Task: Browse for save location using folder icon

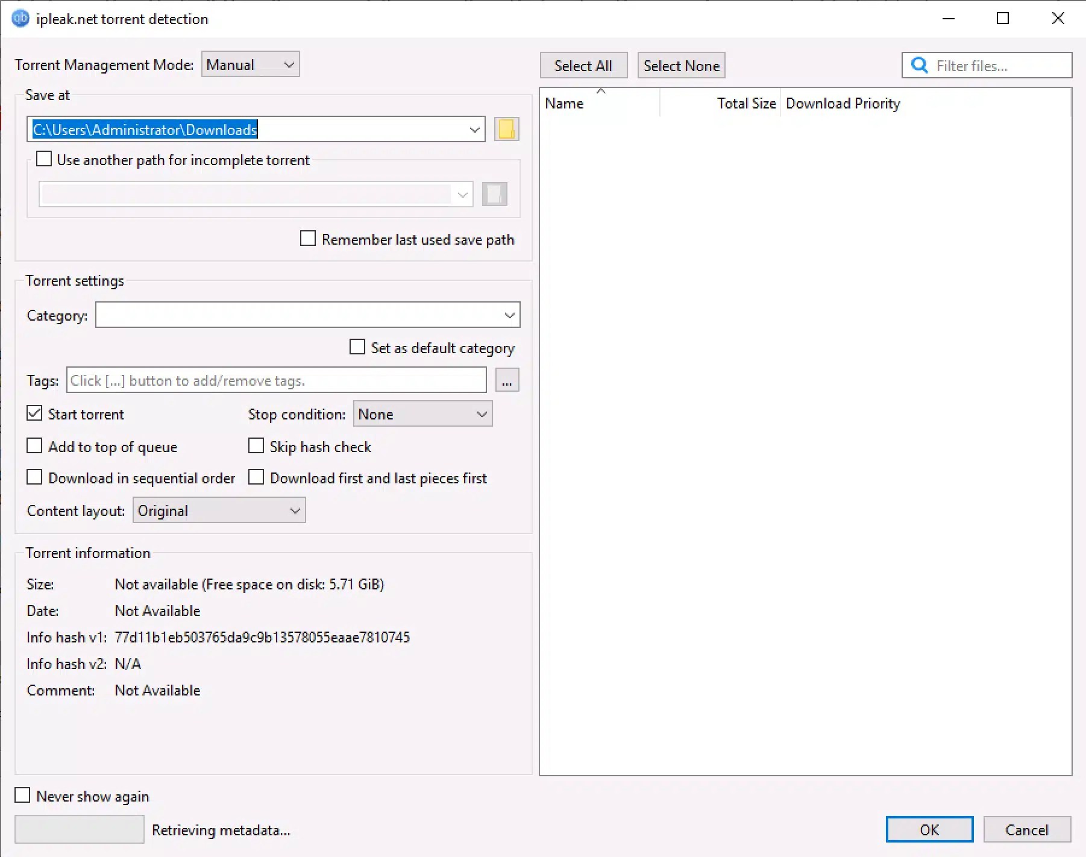Action: pyautogui.click(x=506, y=128)
